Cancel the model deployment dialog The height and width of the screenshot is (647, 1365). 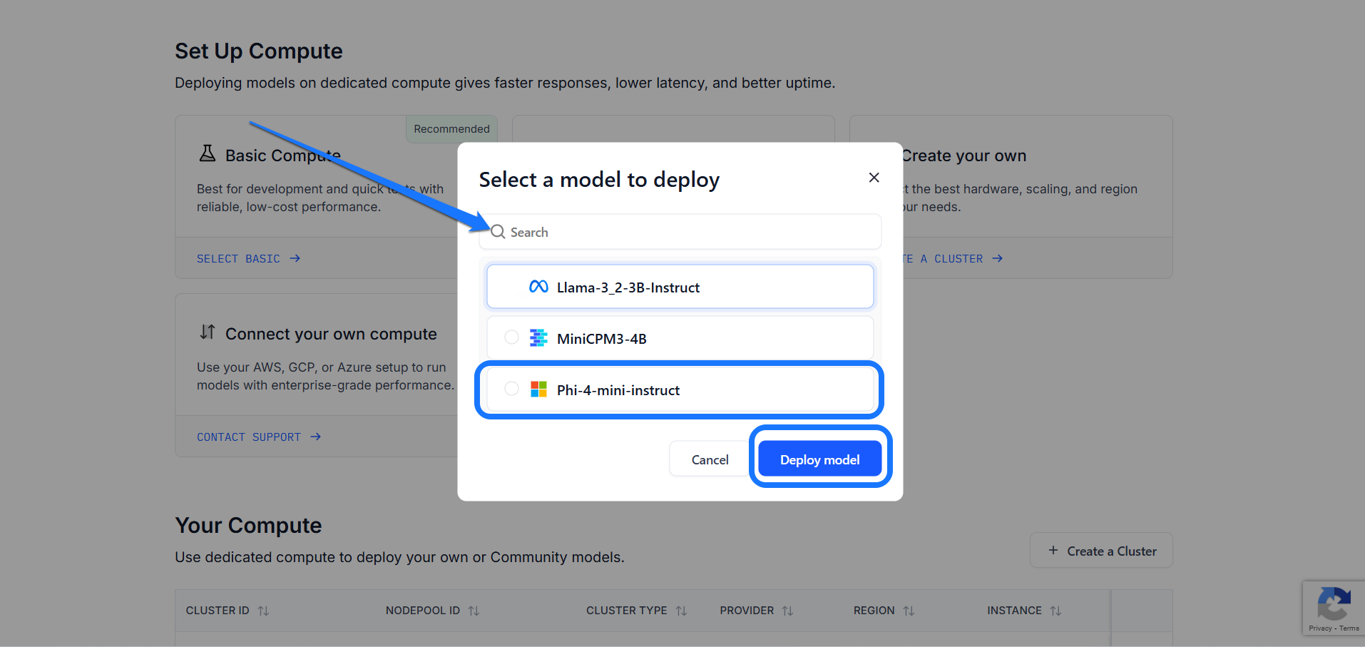click(710, 459)
